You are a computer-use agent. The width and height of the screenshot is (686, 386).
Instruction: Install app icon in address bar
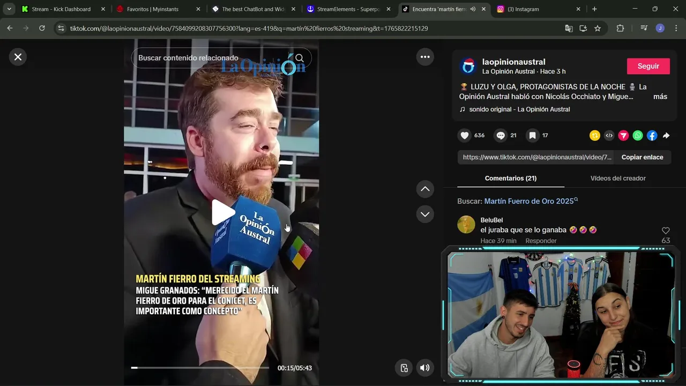click(583, 28)
